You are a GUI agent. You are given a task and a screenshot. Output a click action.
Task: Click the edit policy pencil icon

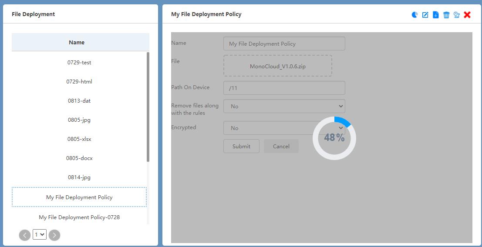[x=425, y=15]
